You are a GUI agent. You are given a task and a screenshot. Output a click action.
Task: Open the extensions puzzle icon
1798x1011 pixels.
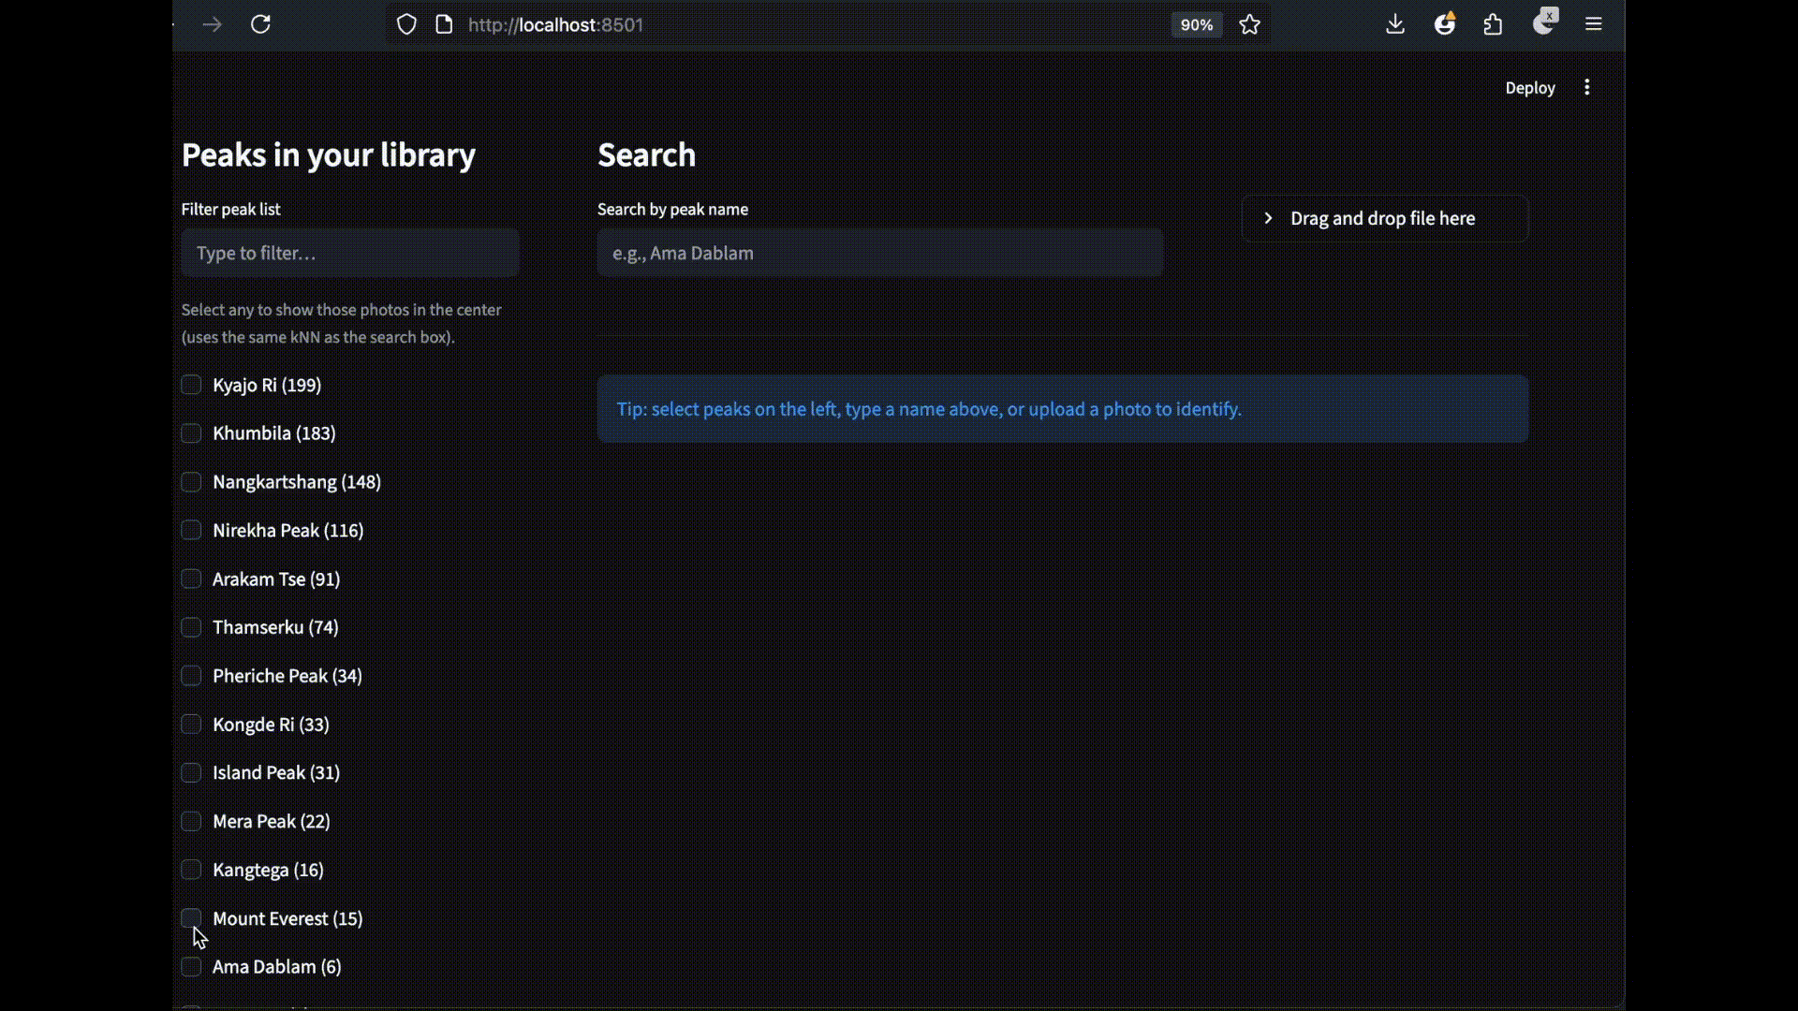coord(1493,24)
